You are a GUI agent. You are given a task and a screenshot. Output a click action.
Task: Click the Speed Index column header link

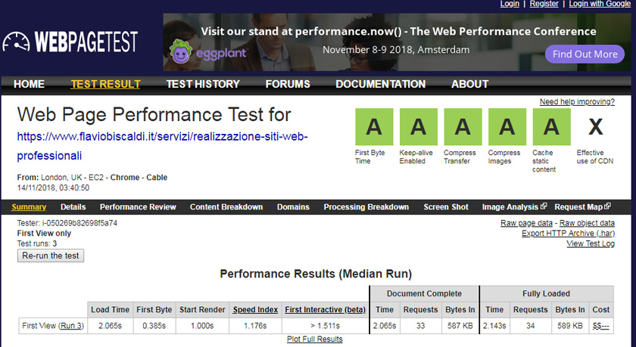(255, 310)
